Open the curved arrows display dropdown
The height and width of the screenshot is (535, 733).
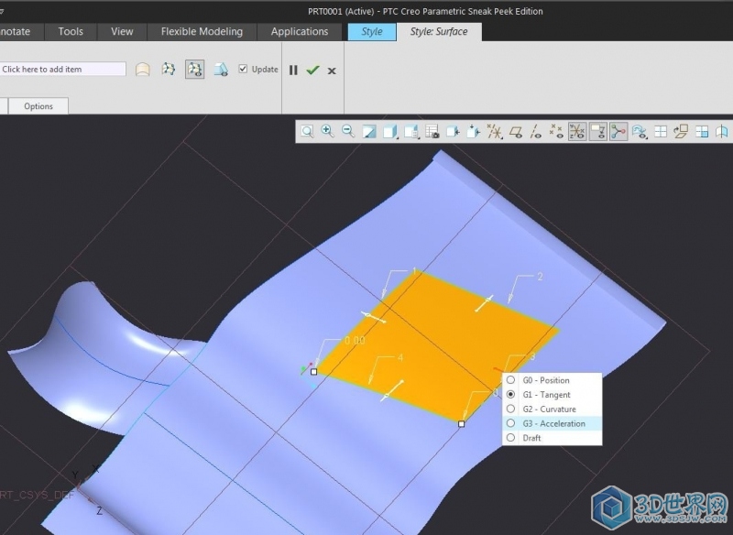[x=640, y=132]
